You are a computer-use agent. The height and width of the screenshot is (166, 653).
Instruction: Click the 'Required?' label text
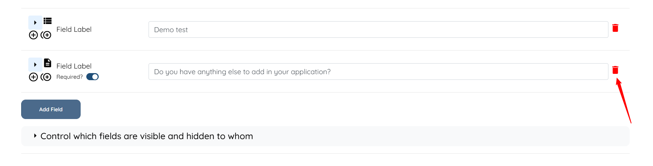69,77
